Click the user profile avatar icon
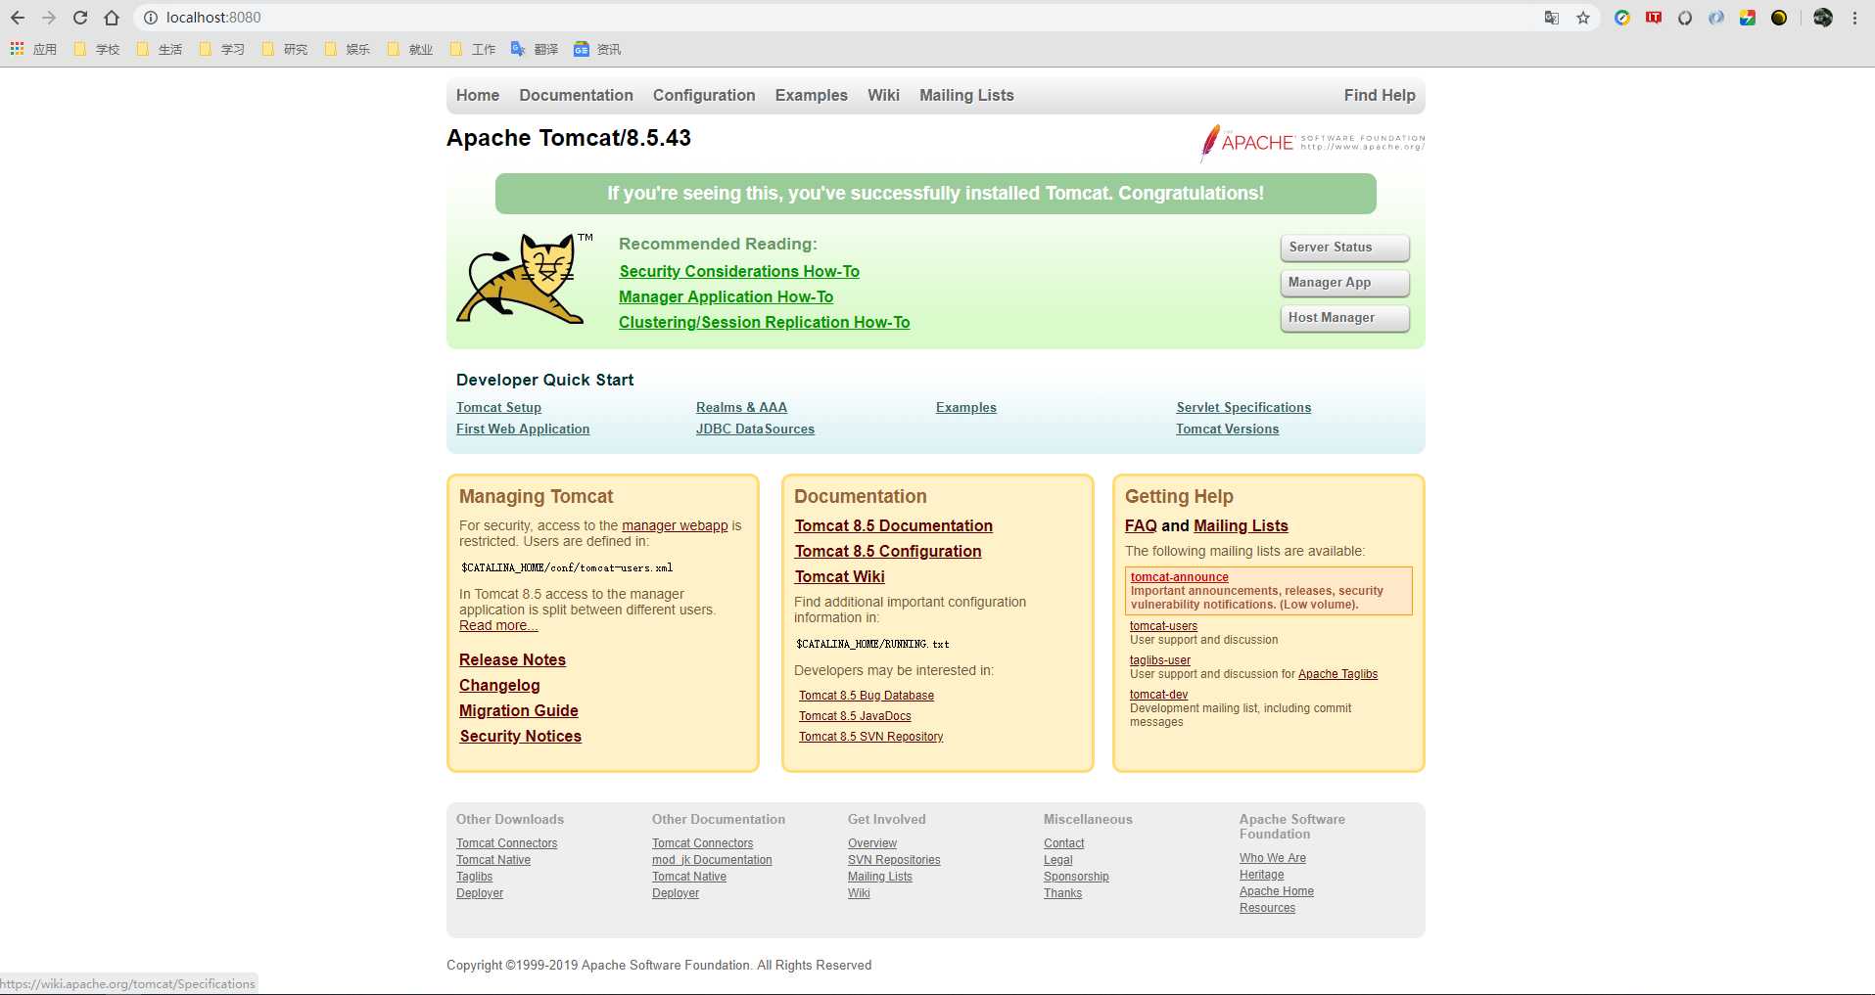Image resolution: width=1875 pixels, height=995 pixels. [x=1823, y=18]
